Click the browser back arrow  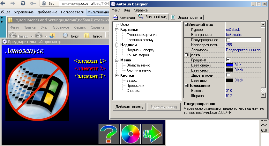point(3,3)
